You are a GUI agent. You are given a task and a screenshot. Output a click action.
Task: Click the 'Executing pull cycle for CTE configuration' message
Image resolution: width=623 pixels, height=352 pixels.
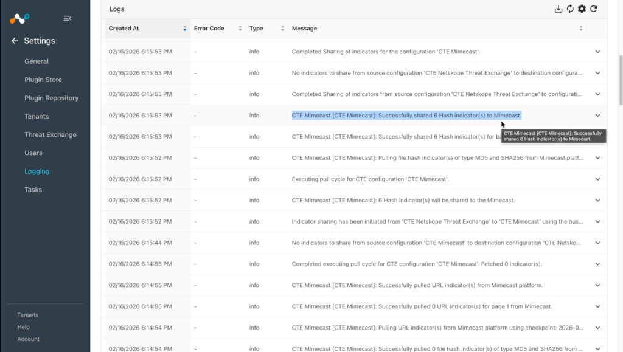[x=371, y=179]
